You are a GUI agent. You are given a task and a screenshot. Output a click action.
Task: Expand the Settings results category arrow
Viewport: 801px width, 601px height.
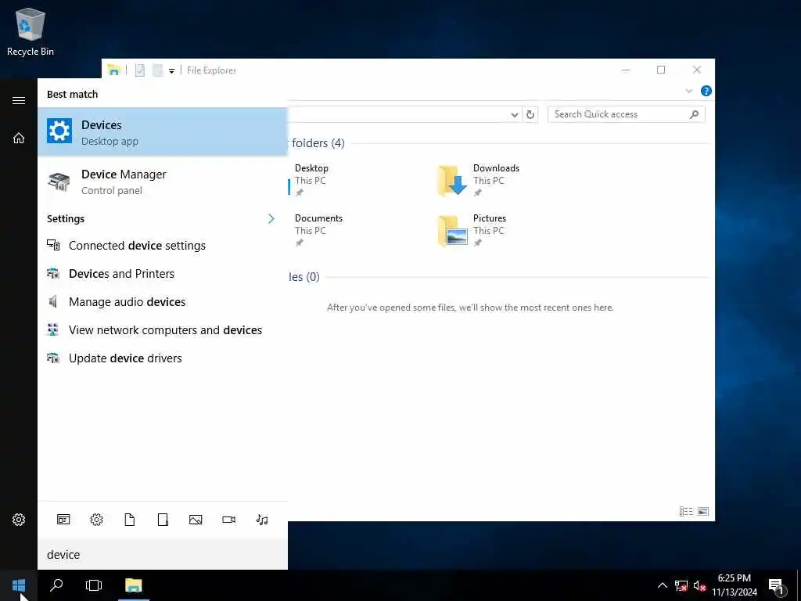[271, 219]
